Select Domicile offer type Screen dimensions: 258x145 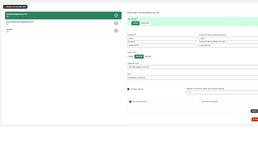pyautogui.click(x=139, y=56)
